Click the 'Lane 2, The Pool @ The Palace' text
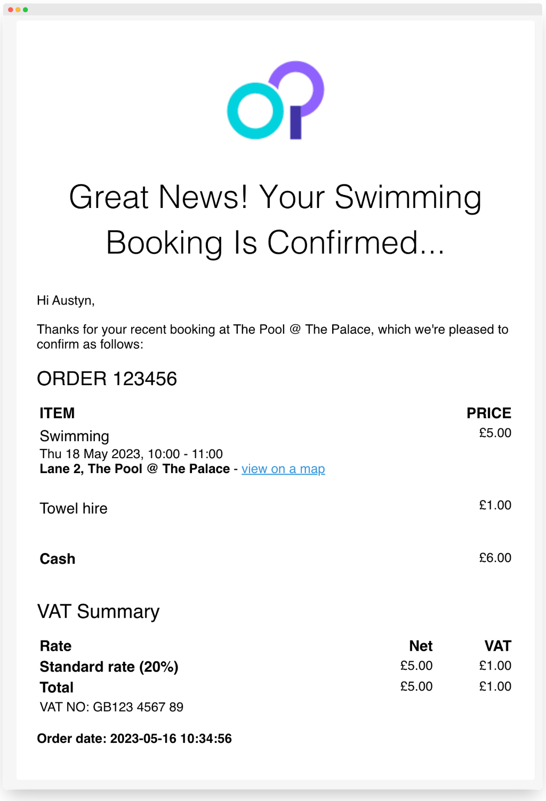The image size is (546, 801). pos(135,469)
